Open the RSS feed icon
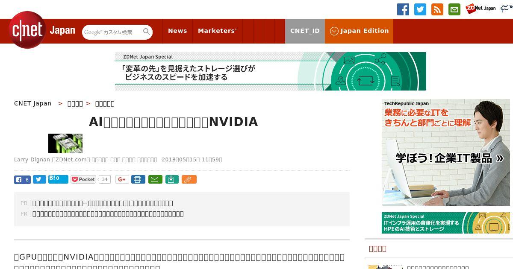513x269 pixels. [437, 9]
